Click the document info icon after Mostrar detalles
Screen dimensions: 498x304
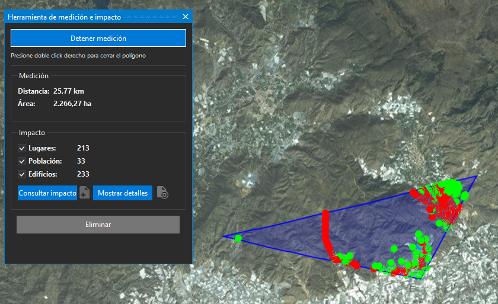[x=162, y=193]
